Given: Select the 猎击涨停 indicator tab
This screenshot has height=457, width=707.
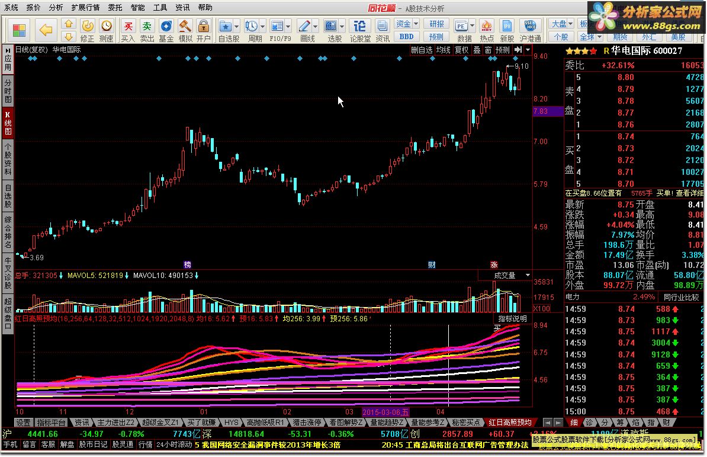Looking at the screenshot, I should [x=307, y=423].
